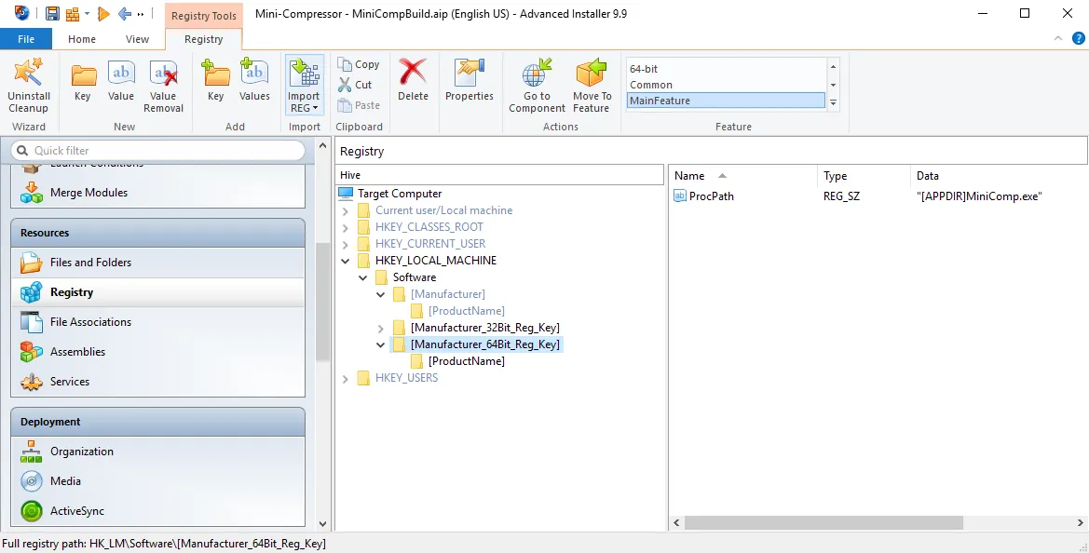Save the project with the floppy icon
The height and width of the screenshot is (553, 1089).
(x=52, y=13)
